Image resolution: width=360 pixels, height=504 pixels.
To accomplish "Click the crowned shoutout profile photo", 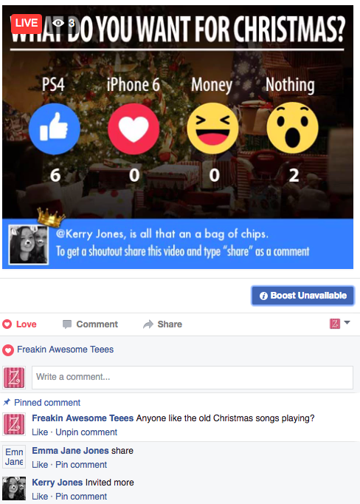I will 29,245.
